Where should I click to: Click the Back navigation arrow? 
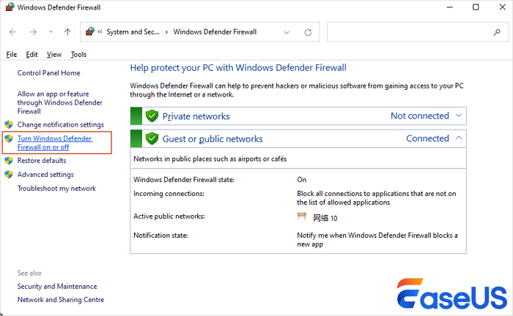pos(14,32)
